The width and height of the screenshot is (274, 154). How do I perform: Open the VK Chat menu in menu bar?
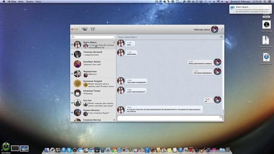tap(12, 1)
